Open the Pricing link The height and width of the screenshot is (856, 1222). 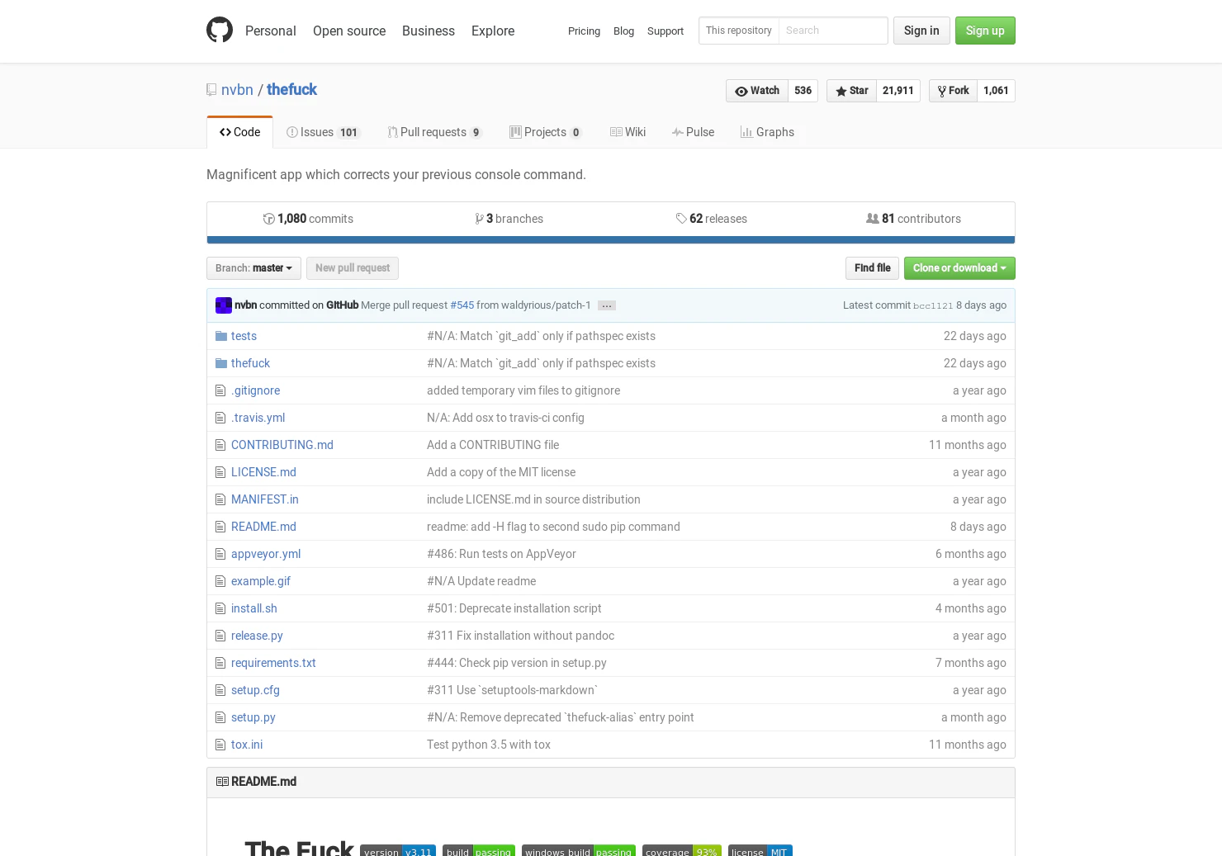(584, 31)
